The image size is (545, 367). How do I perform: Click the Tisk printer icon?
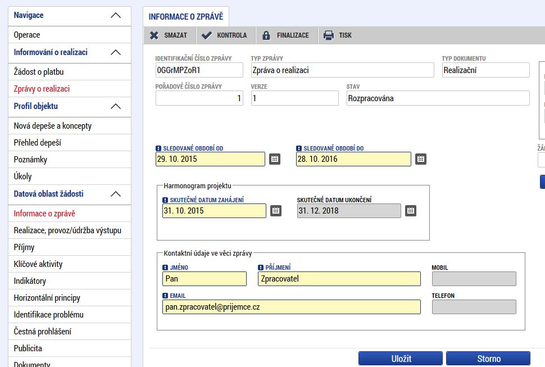pyautogui.click(x=329, y=35)
